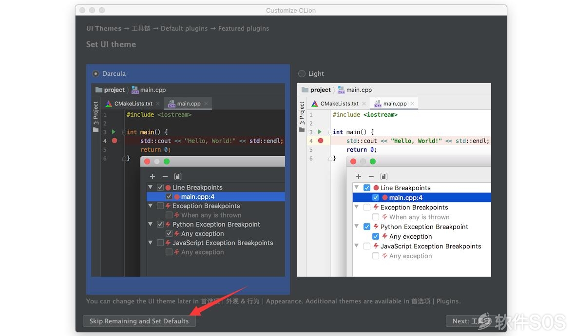
Task: Click code fold marker at int main() in Darcula preview
Action: click(124, 132)
